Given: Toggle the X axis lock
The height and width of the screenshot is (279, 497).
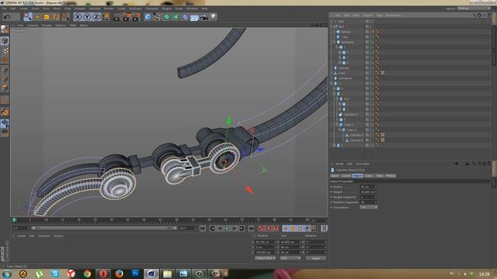Looking at the screenshot, I should 78,16.
